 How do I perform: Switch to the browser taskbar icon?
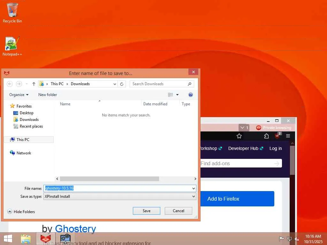(45, 239)
